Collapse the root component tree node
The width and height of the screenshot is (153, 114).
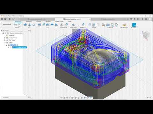coord(3,33)
